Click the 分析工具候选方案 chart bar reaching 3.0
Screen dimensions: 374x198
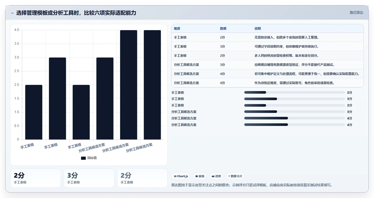coord(105,98)
